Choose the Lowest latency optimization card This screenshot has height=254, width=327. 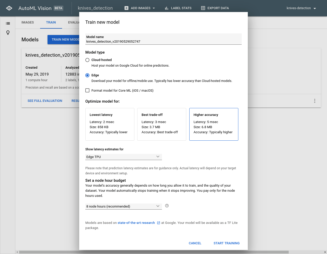point(110,124)
